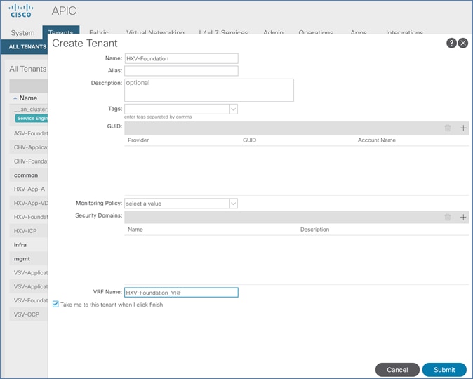Open the Tenants tab
473x379 pixels.
60,31
